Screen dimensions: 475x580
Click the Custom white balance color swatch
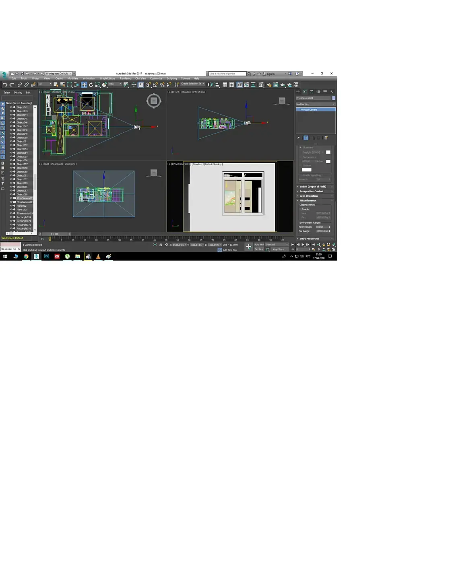tap(307, 170)
